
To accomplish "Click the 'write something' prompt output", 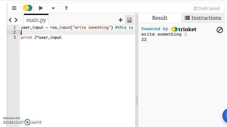I will tap(161, 34).
